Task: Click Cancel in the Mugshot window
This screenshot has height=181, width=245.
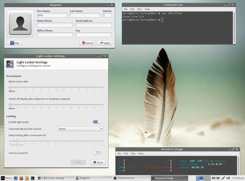Action: coord(87,43)
